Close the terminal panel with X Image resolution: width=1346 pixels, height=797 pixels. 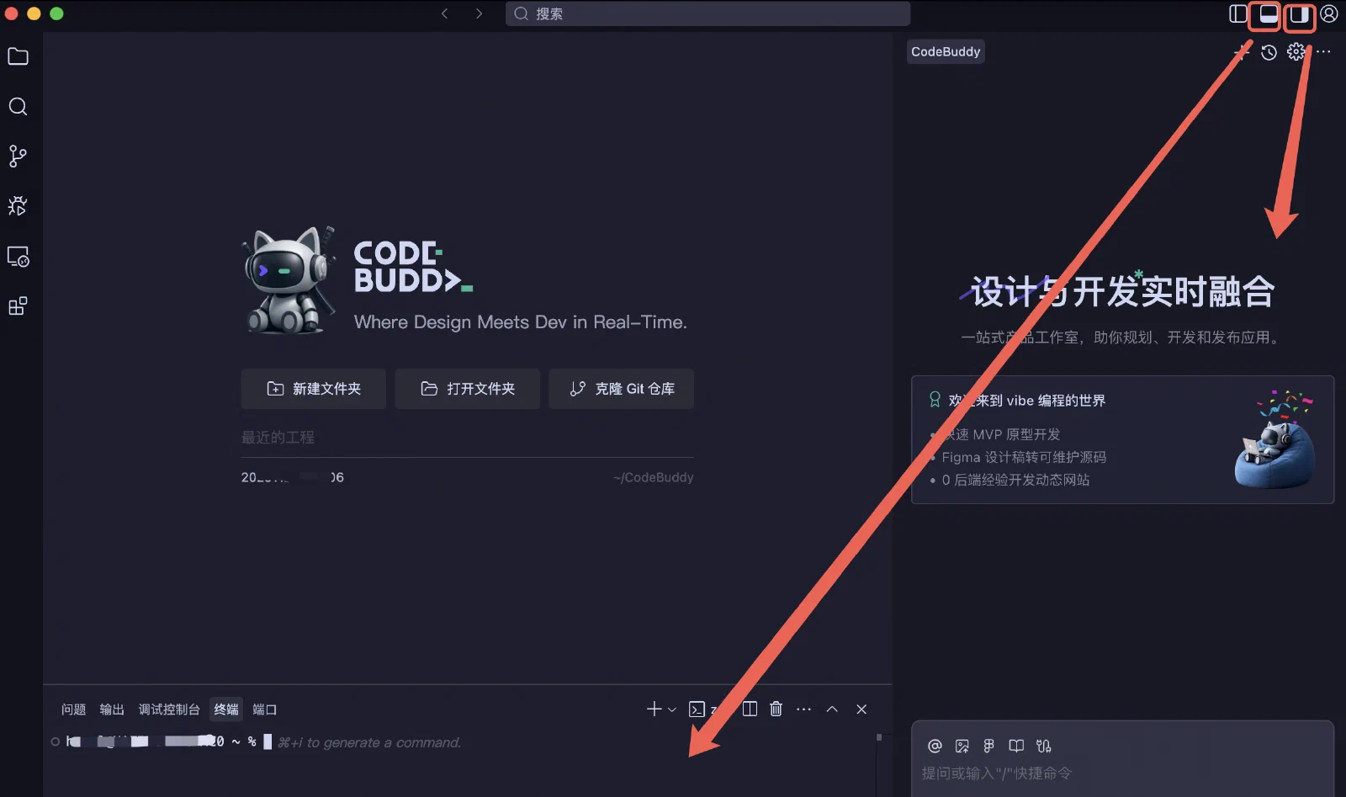(861, 709)
